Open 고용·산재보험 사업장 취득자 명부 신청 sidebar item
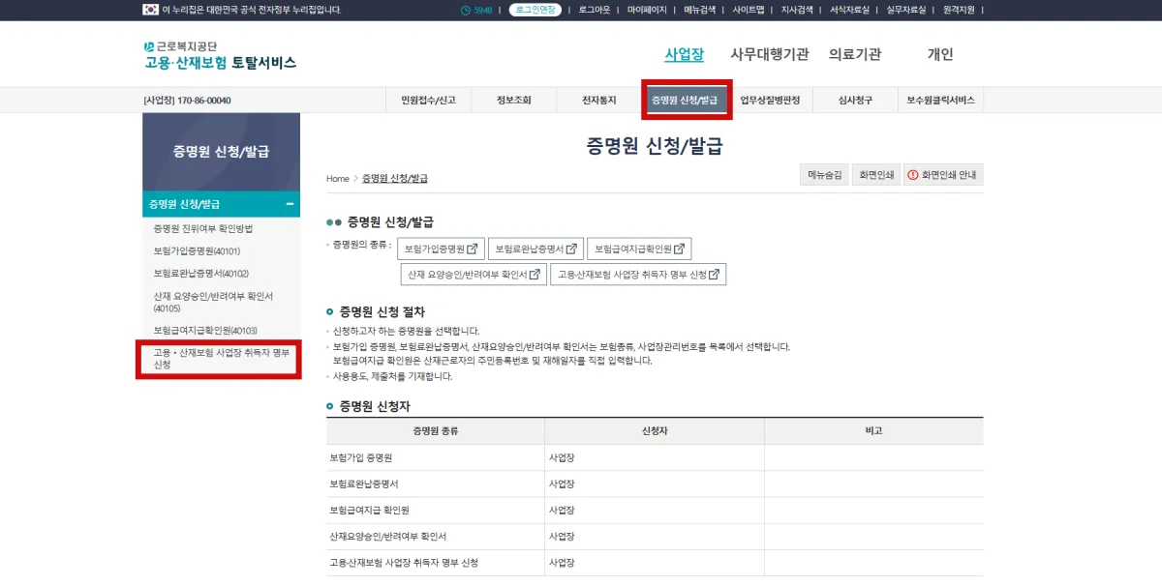1162x586 pixels. click(222, 359)
